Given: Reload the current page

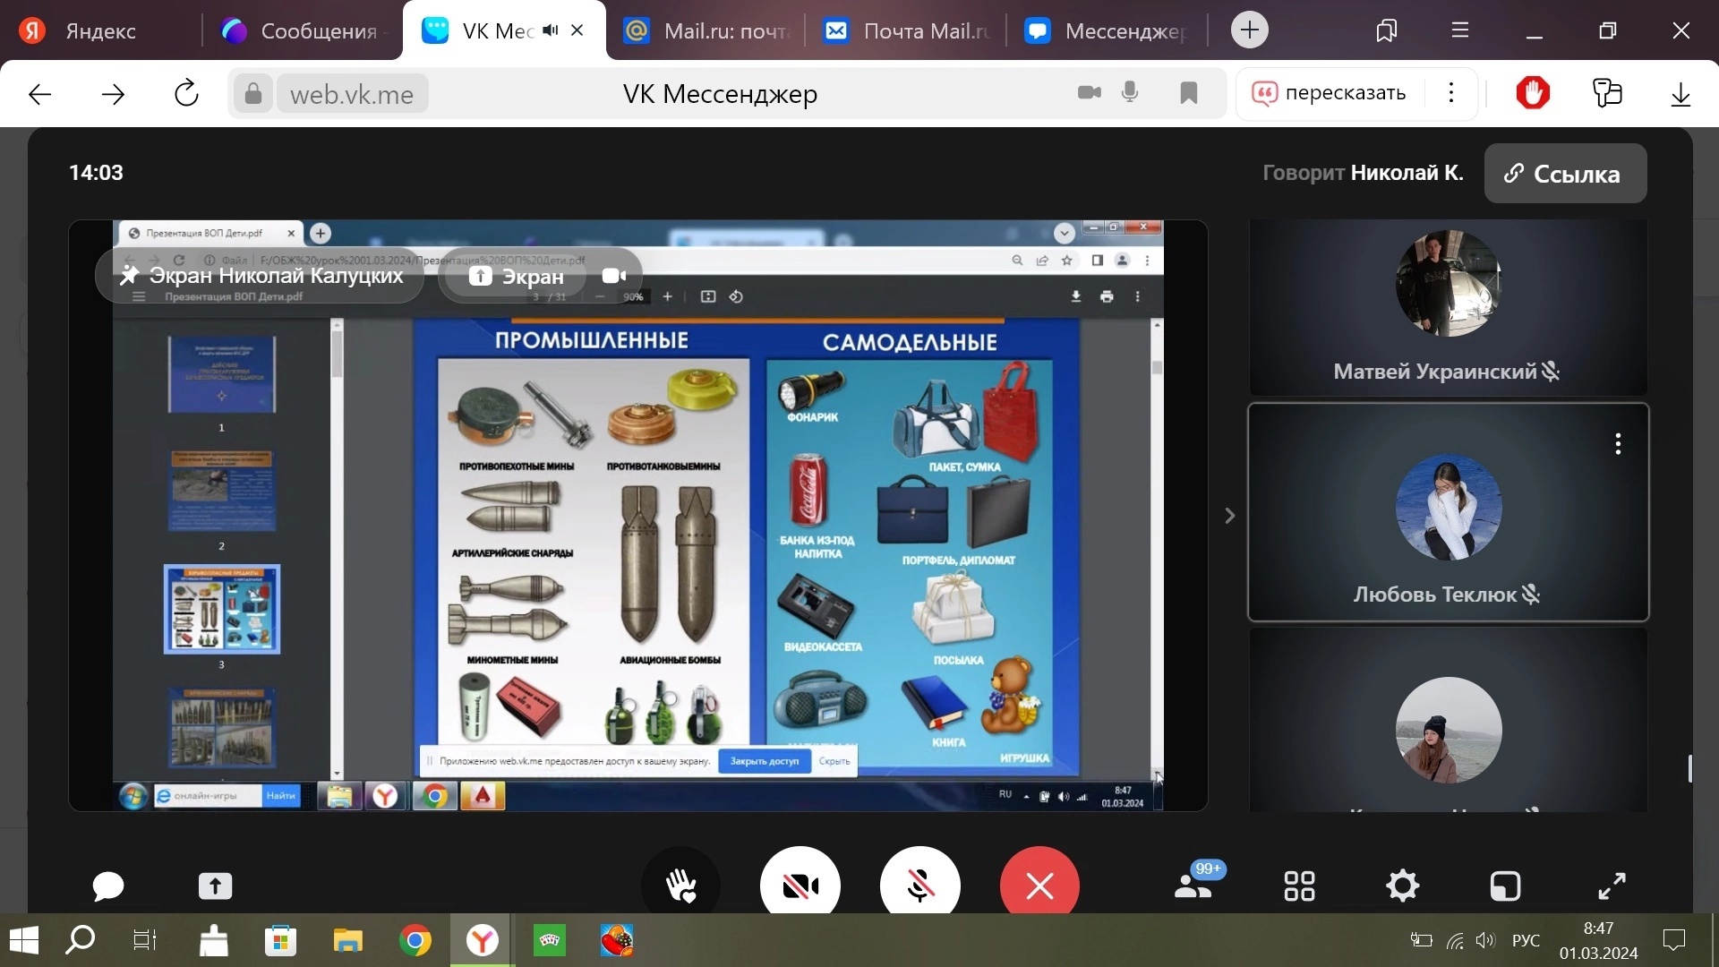Looking at the screenshot, I should (186, 93).
